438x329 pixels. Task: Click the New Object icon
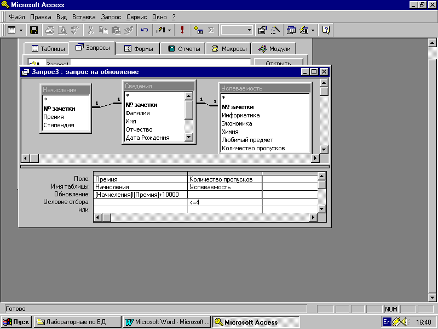click(304, 30)
